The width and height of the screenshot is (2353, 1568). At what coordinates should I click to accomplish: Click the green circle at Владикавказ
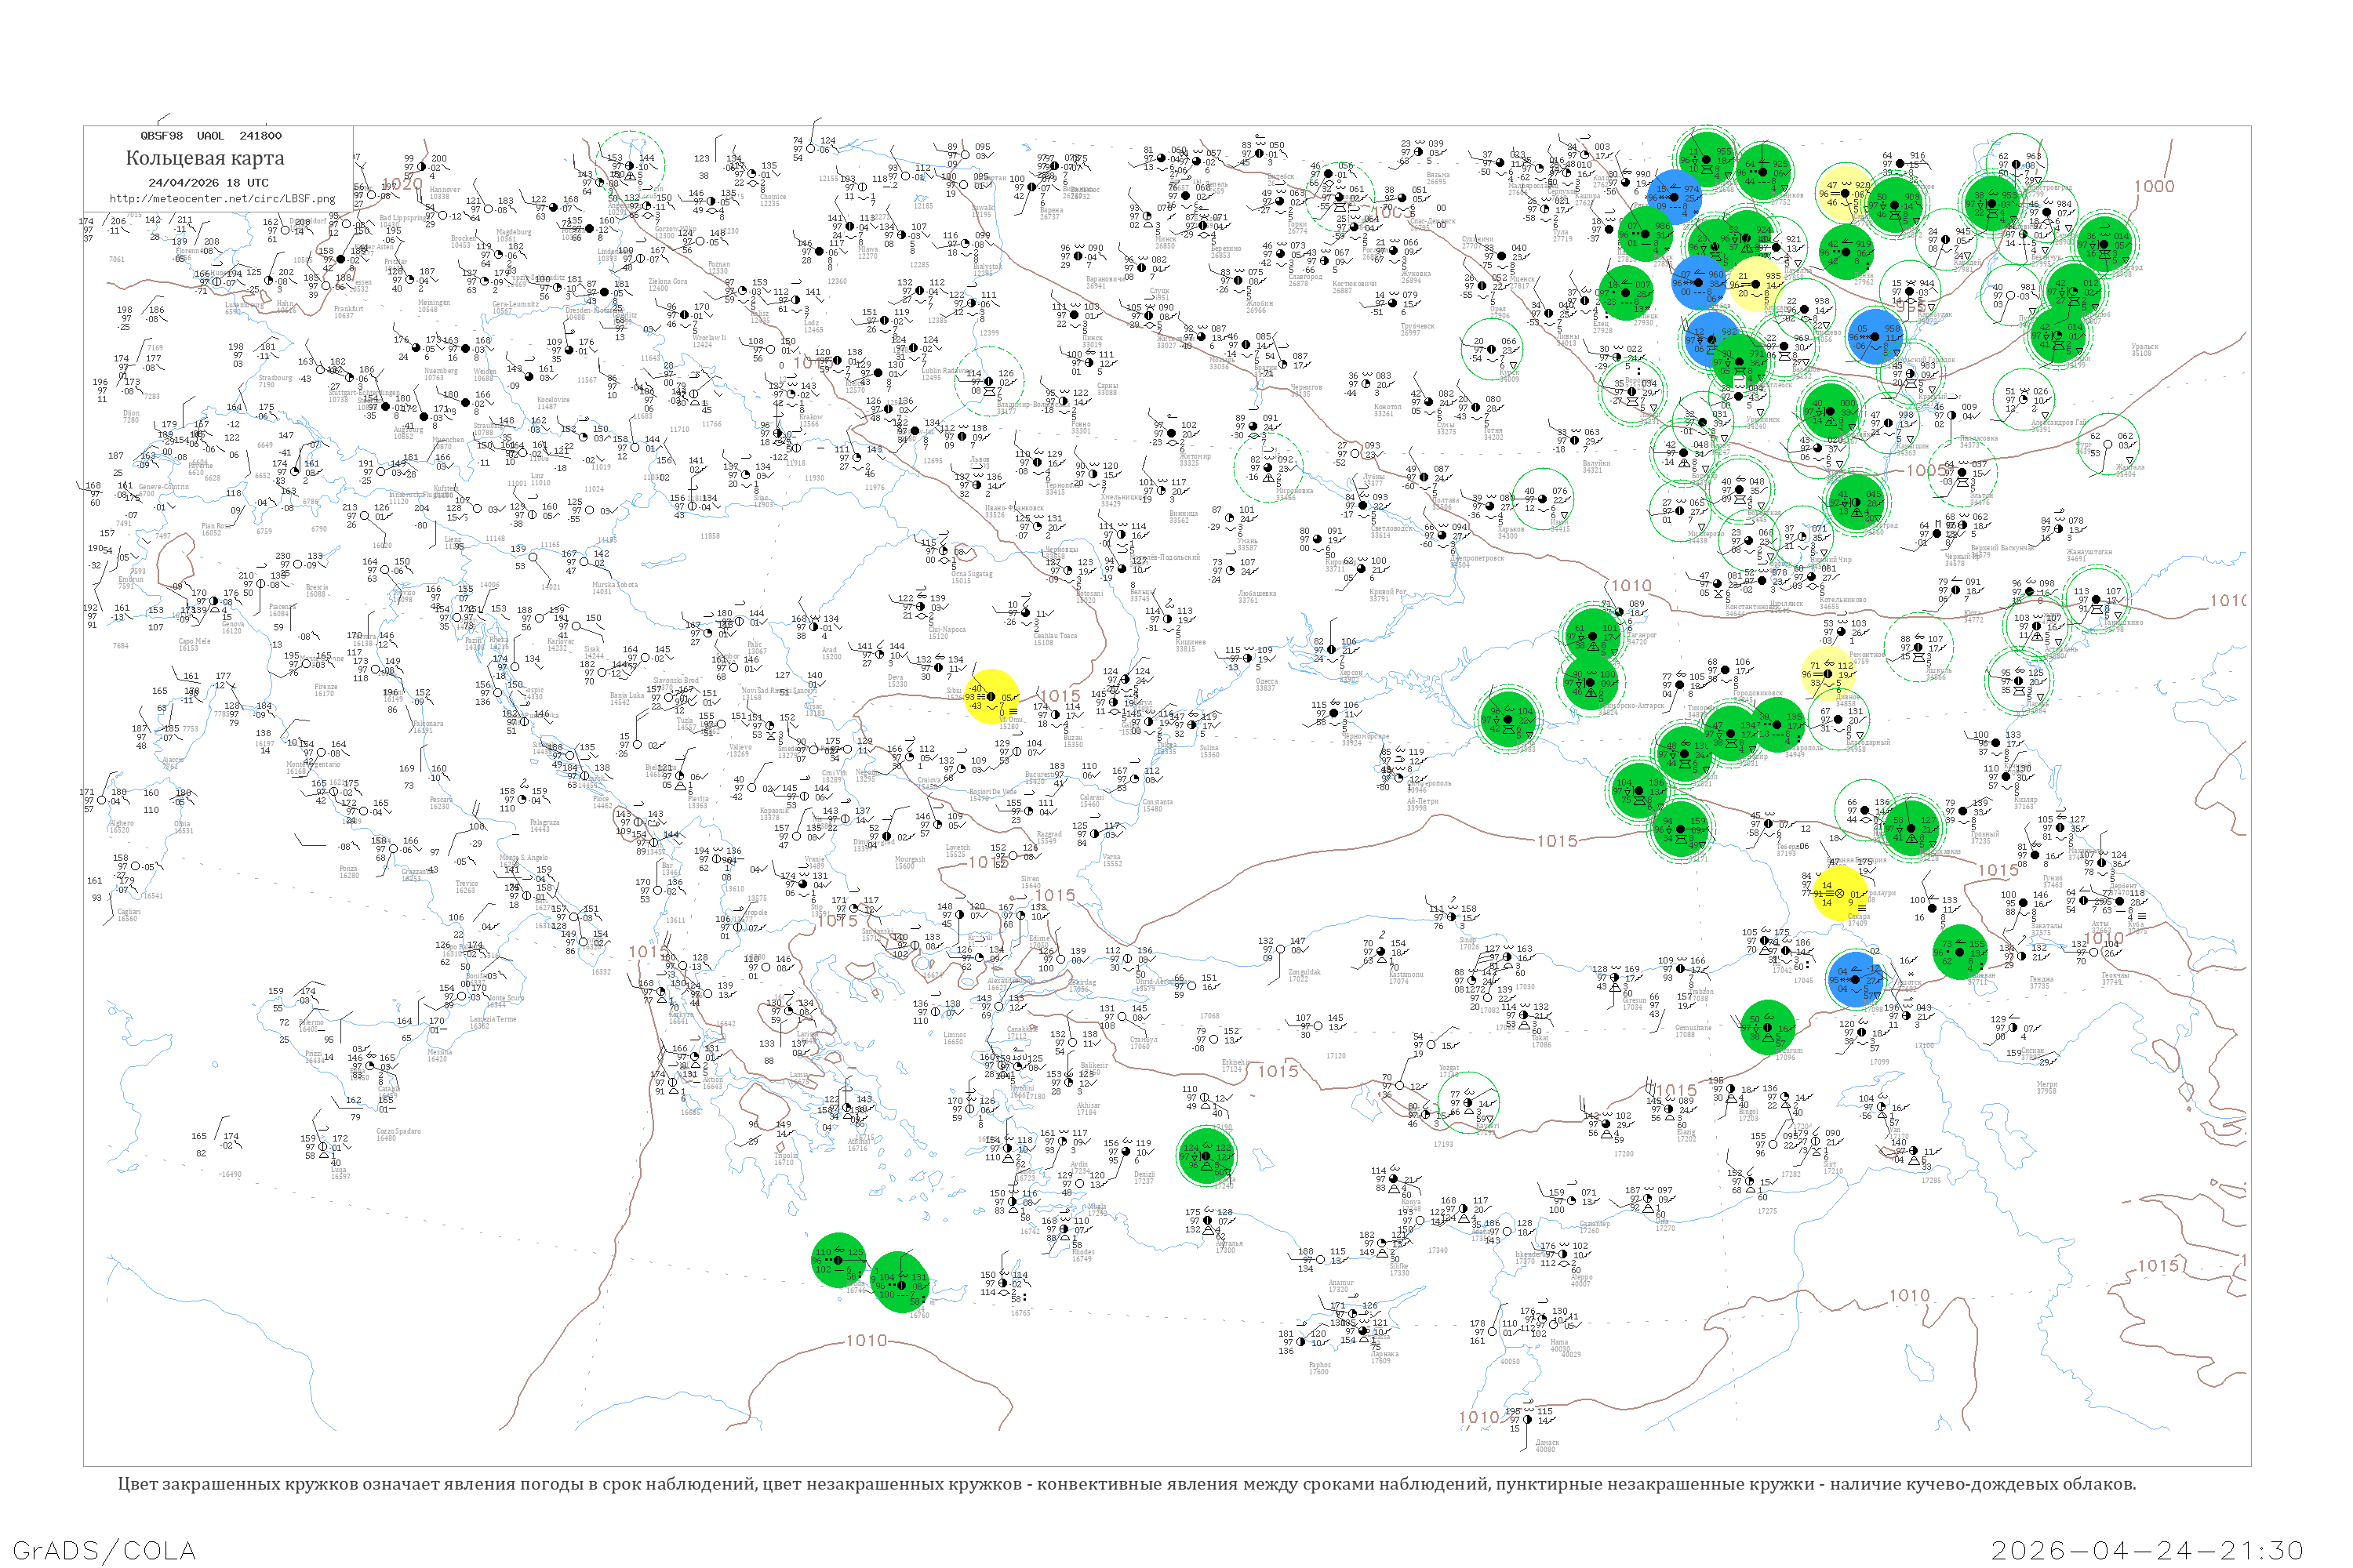pyautogui.click(x=1913, y=827)
